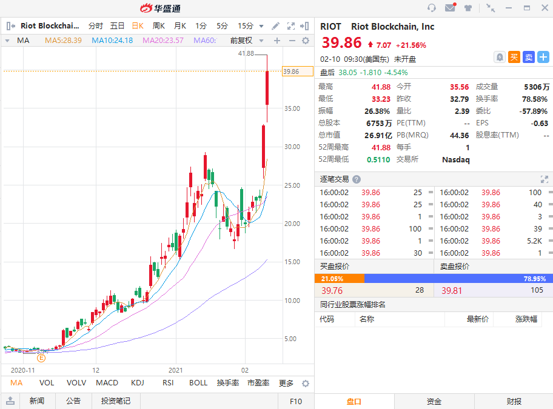Viewport: 553px width, 409px height.
Task: Expand the 逐笔交易 trades panel
Action: click(x=544, y=179)
